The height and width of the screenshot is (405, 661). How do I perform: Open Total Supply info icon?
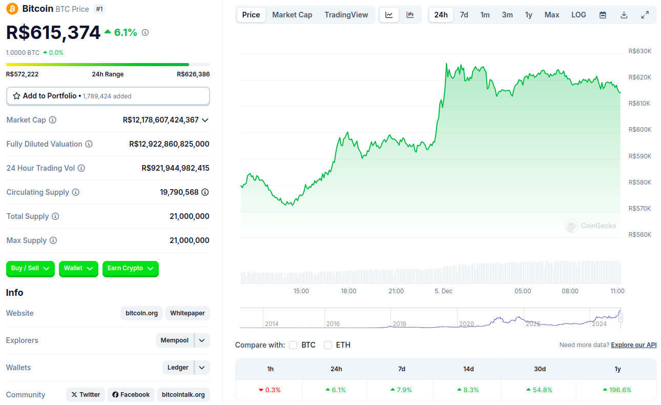click(x=55, y=216)
